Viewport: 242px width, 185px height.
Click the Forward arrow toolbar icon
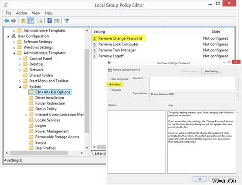pos(14,21)
